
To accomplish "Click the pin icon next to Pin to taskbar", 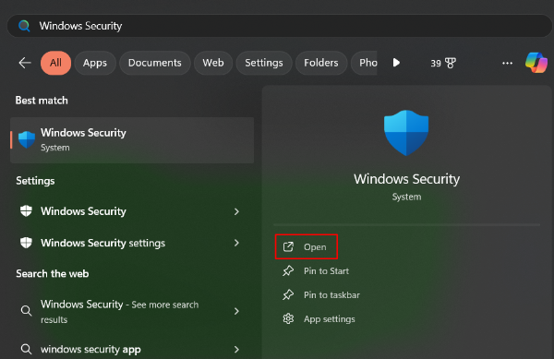I will coord(288,294).
